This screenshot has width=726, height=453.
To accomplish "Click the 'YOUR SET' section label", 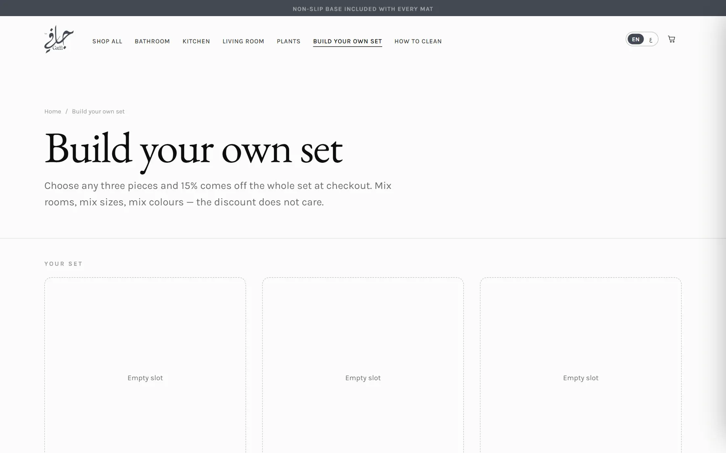I will [x=63, y=264].
